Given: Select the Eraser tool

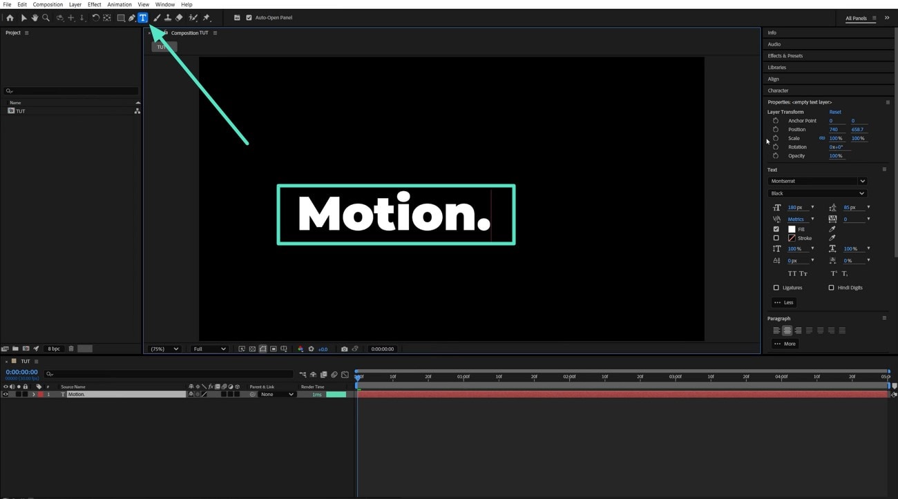Looking at the screenshot, I should pos(179,18).
